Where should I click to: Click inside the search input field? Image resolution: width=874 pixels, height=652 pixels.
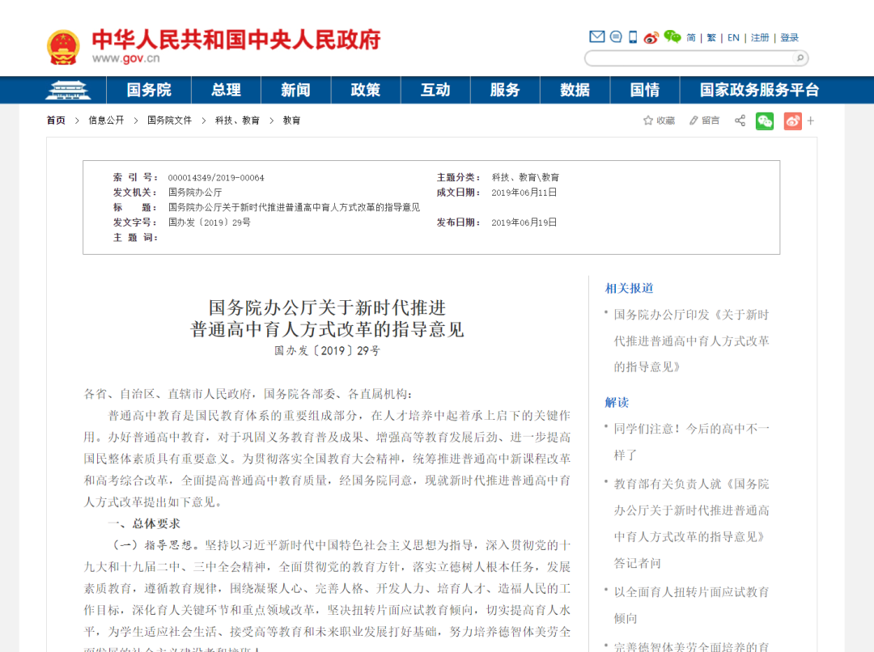pyautogui.click(x=688, y=58)
